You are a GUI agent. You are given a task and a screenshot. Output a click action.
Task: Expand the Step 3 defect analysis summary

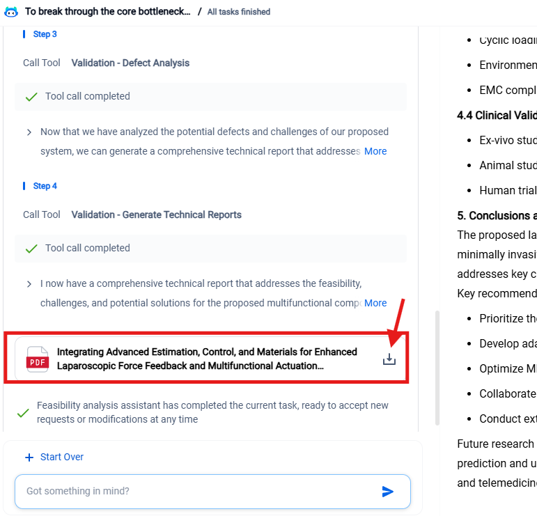tap(29, 132)
